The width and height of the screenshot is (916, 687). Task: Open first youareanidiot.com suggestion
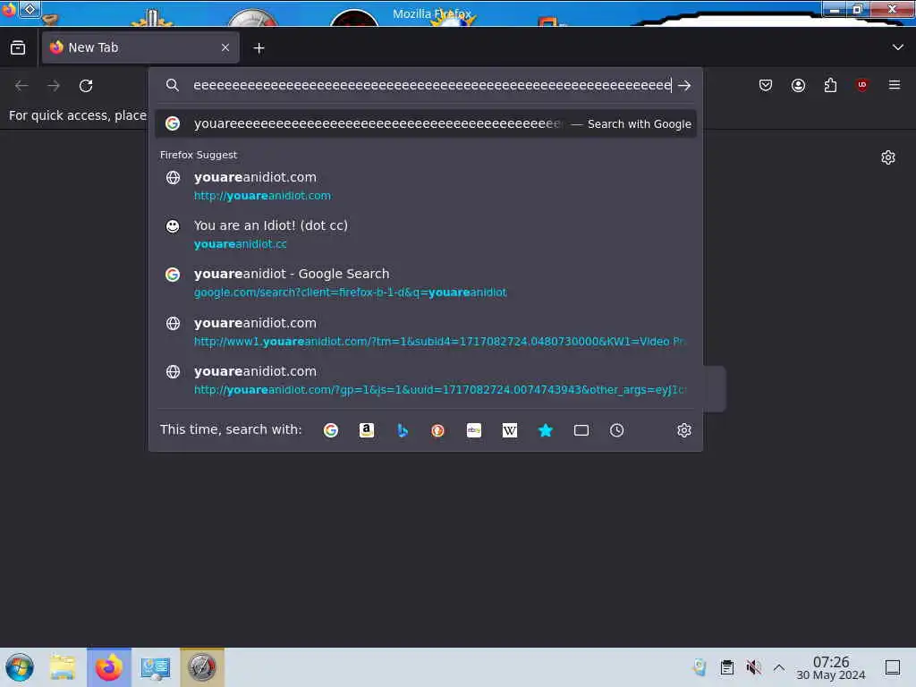426,186
